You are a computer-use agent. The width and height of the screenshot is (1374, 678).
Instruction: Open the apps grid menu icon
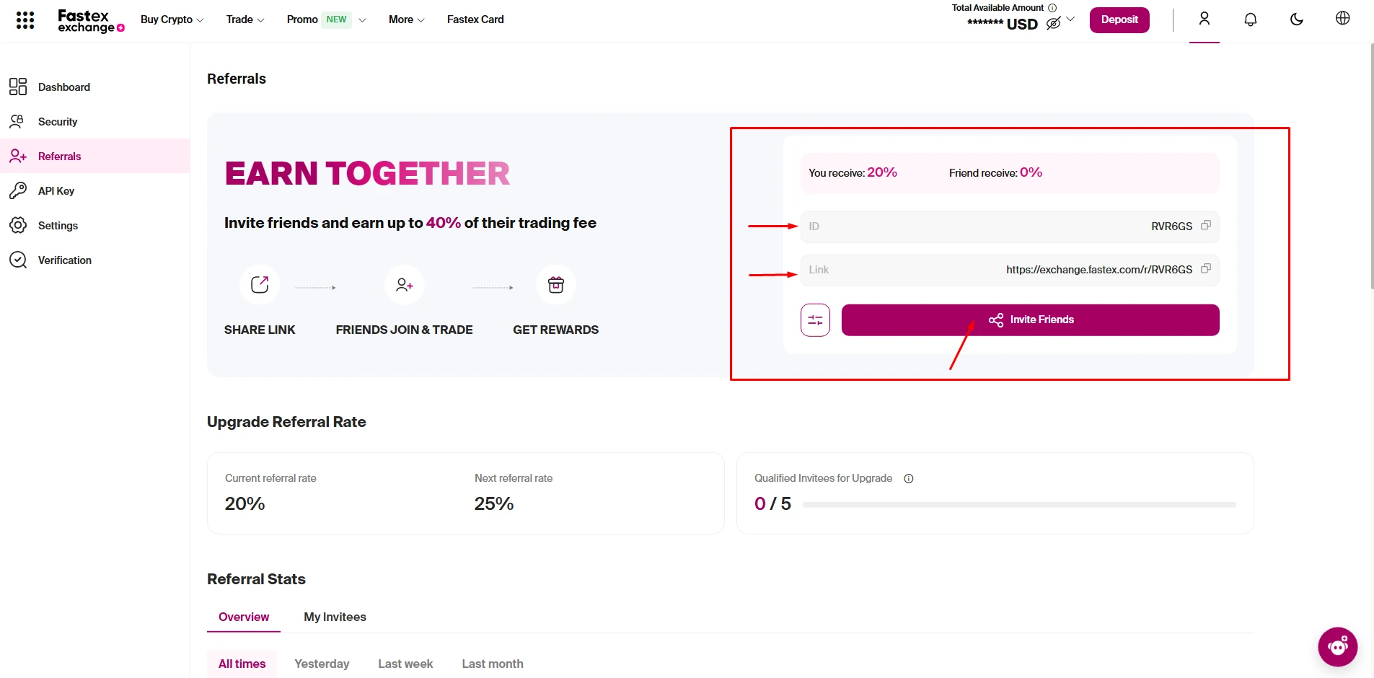(25, 20)
